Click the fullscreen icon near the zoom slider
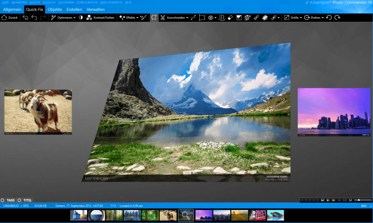 pos(344,200)
